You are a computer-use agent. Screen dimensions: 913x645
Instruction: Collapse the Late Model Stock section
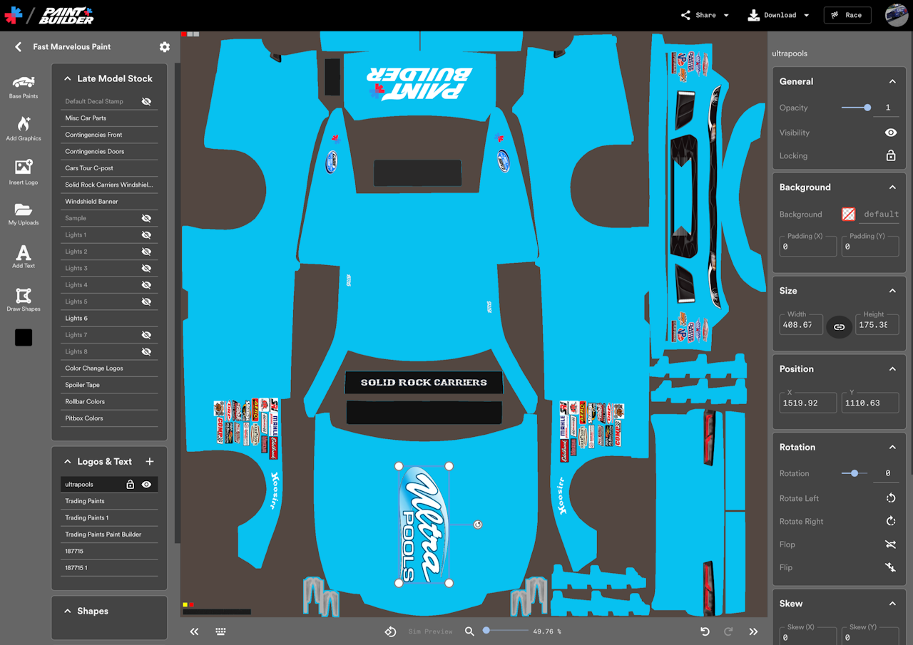point(68,79)
